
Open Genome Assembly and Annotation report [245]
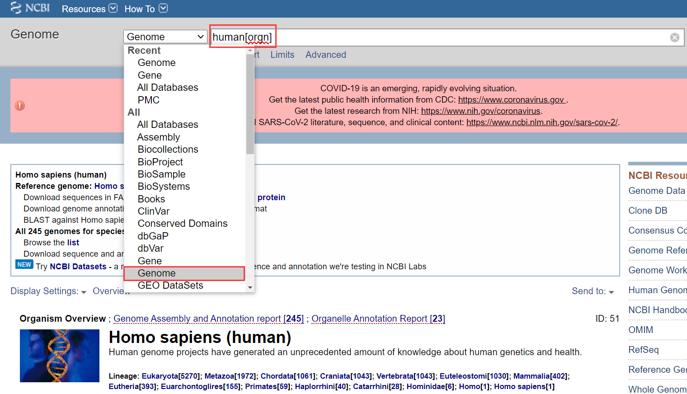tap(209, 319)
